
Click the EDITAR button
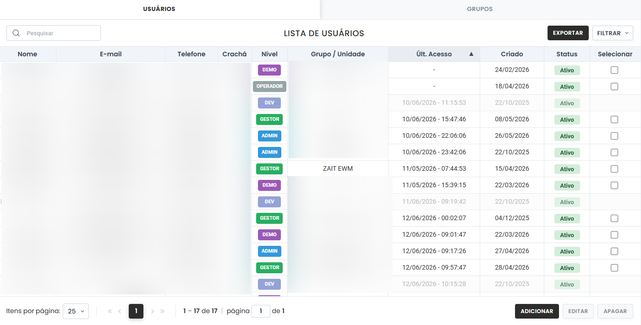[578, 311]
